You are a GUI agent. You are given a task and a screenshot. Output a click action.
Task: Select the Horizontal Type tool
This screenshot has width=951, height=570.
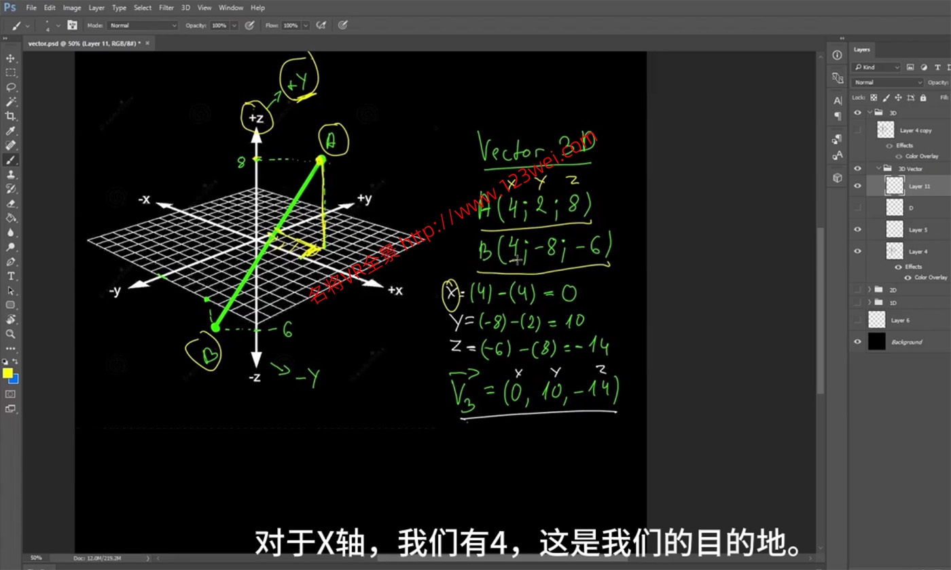10,277
